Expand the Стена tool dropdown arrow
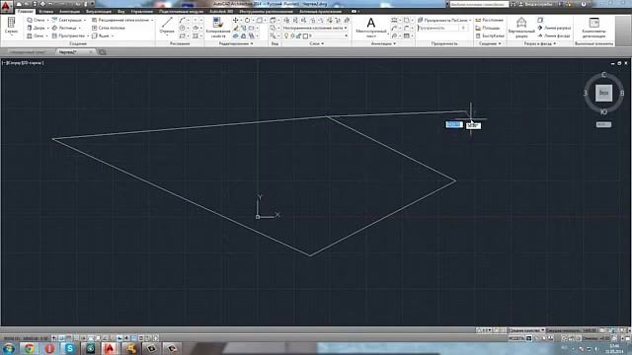The image size is (632, 355). pyautogui.click(x=47, y=20)
